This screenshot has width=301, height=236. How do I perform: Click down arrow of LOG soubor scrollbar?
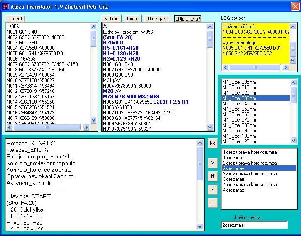pos(293,61)
